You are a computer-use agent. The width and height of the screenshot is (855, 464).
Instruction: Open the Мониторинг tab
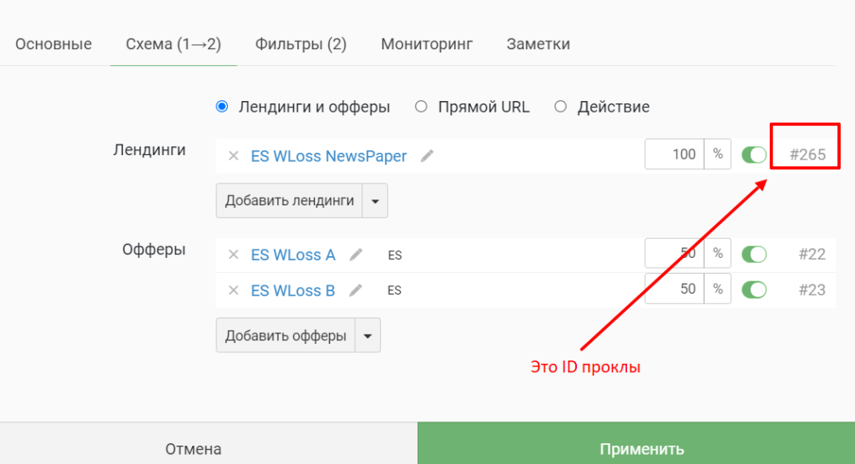point(427,44)
